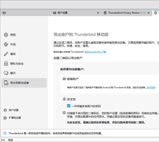Click the 常规 gear icon
This screenshot has width=159, height=142.
coord(6,35)
